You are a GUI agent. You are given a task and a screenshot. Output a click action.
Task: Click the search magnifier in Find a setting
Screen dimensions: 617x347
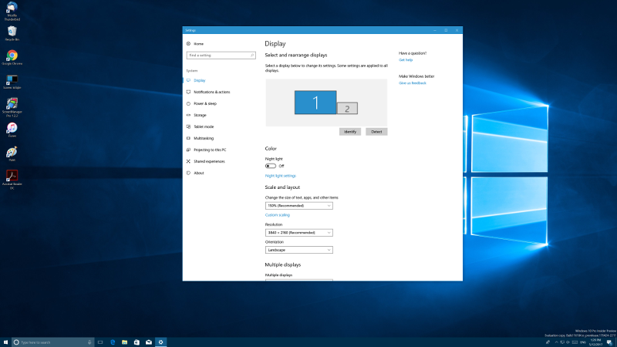(252, 56)
